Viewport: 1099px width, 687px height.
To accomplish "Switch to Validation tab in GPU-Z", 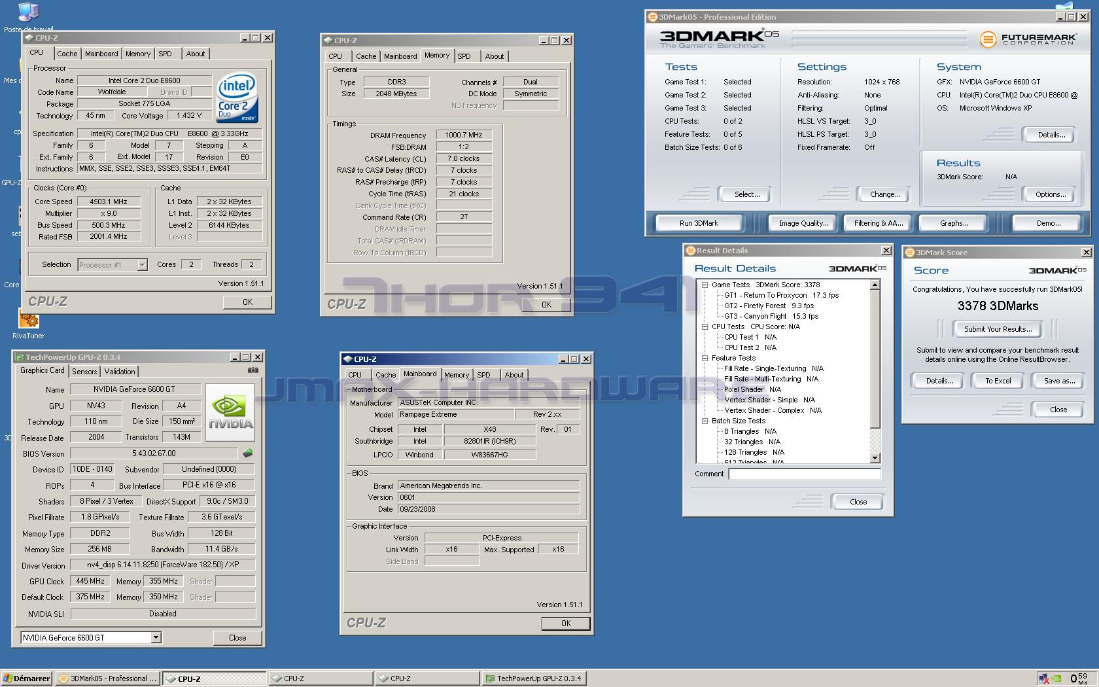I will pos(120,371).
